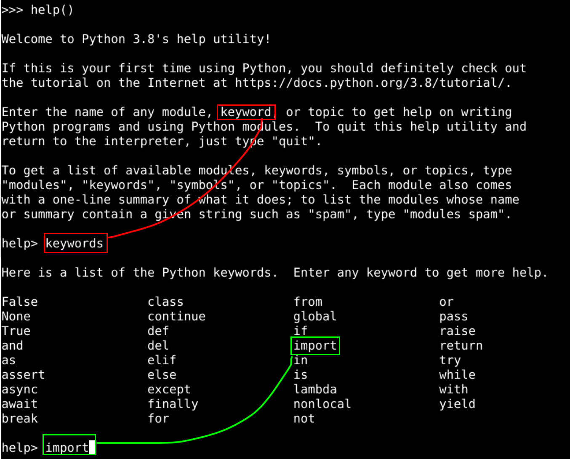The width and height of the screenshot is (570, 459).
Task: Click the keyword "not"
Action: [x=304, y=419]
